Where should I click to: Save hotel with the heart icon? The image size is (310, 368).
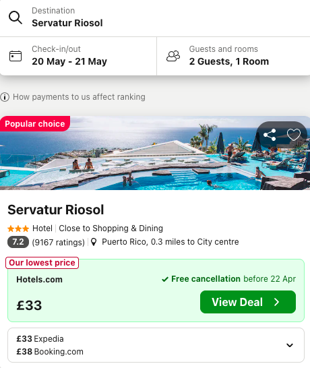(x=294, y=135)
